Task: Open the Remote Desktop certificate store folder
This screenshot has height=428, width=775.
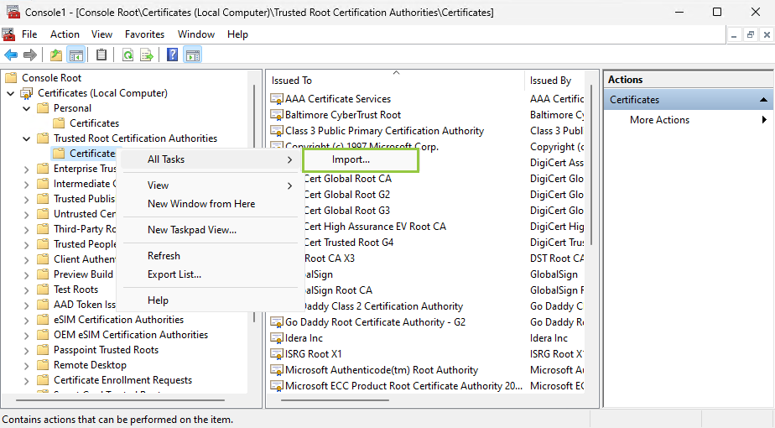Action: click(x=90, y=365)
